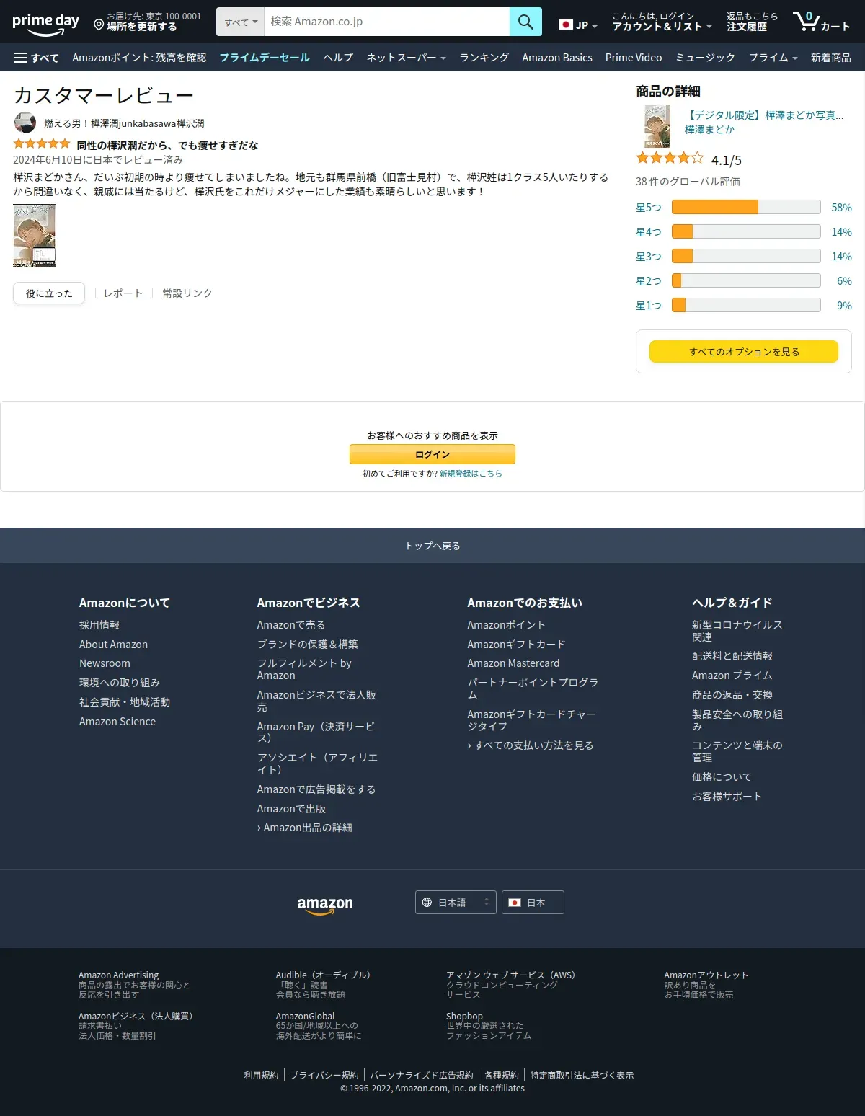Image resolution: width=865 pixels, height=1116 pixels.
Task: Open ミュージック nav item
Action: pyautogui.click(x=705, y=58)
